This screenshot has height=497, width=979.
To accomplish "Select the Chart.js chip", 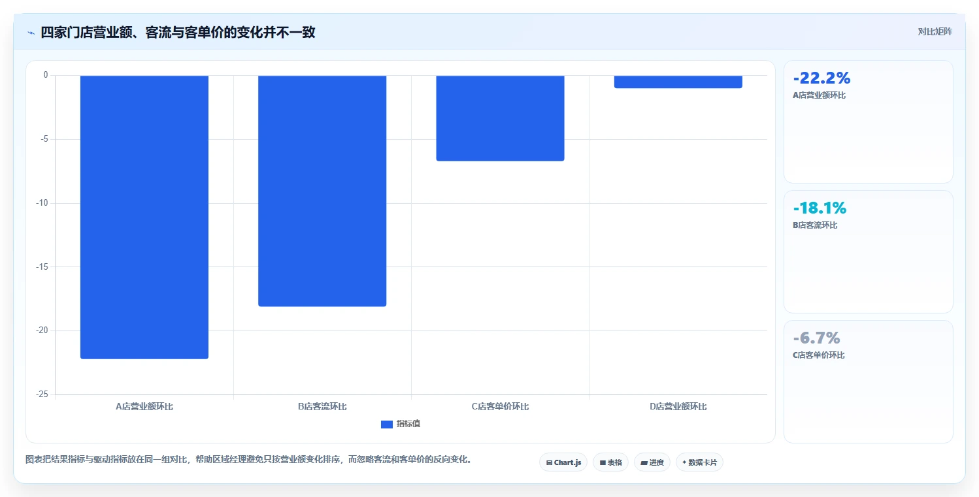I will pyautogui.click(x=563, y=462).
